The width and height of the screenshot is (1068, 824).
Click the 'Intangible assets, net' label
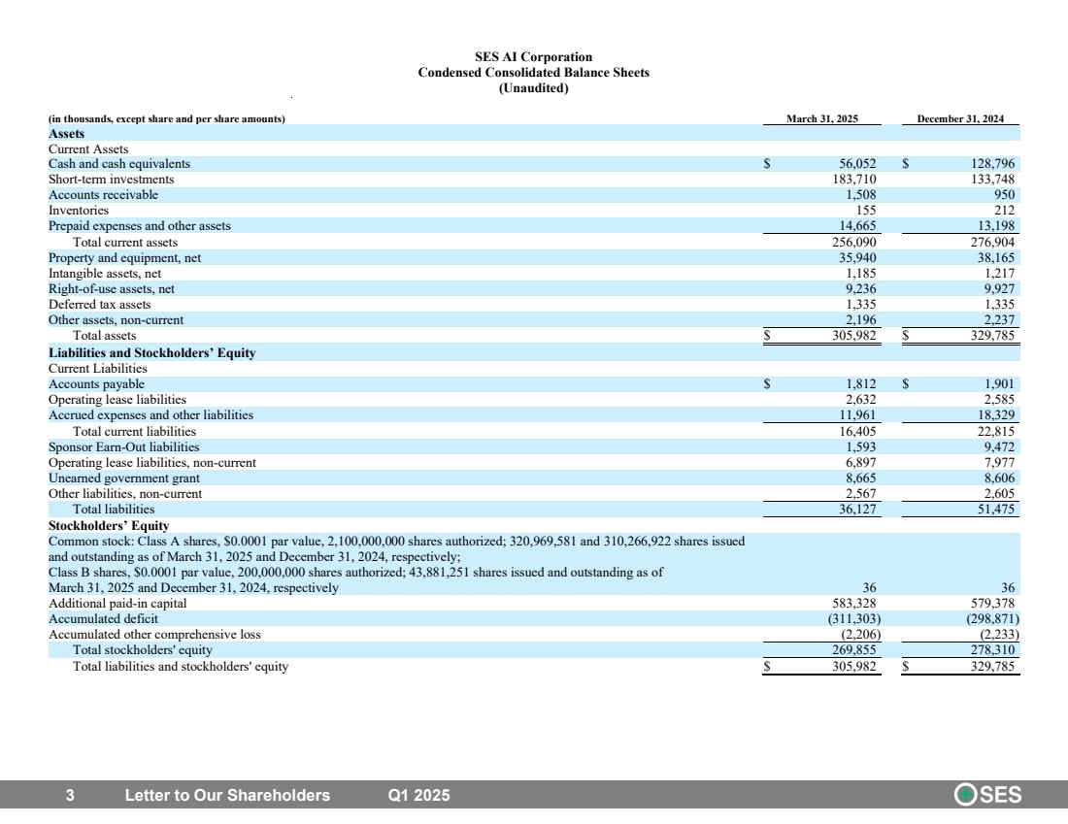pyautogui.click(x=105, y=273)
